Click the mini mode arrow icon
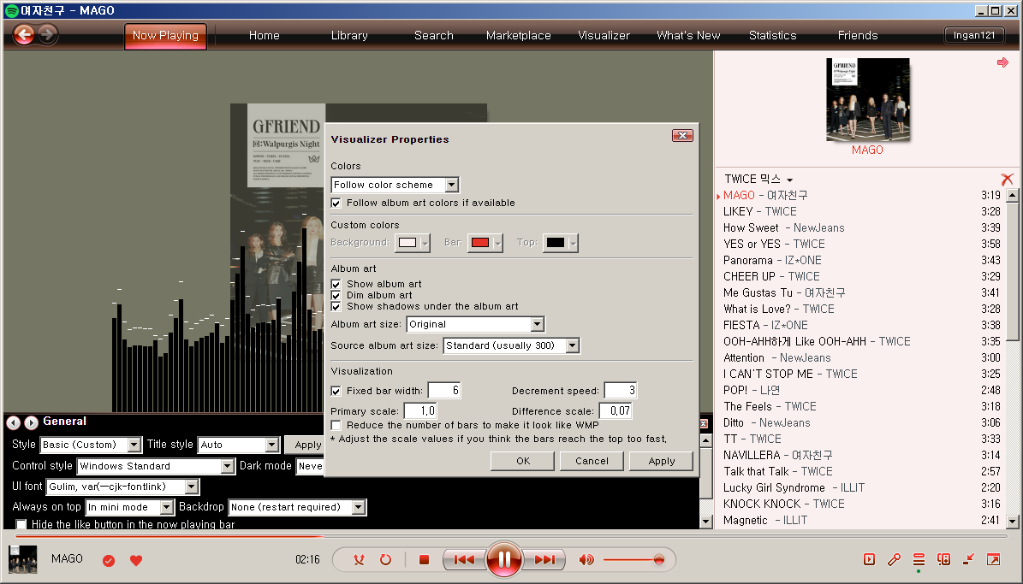 pos(968,559)
